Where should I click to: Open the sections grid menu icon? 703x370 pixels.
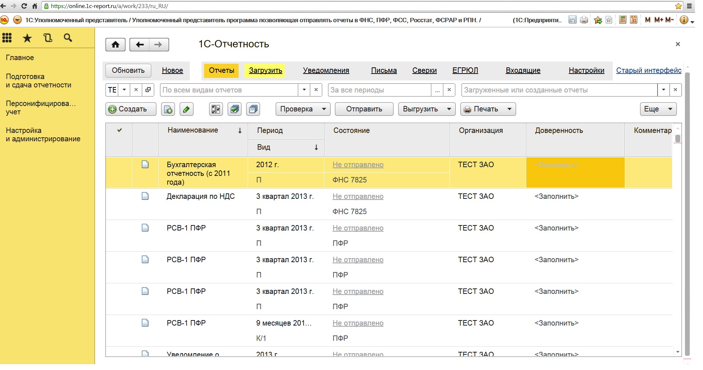pyautogui.click(x=7, y=38)
